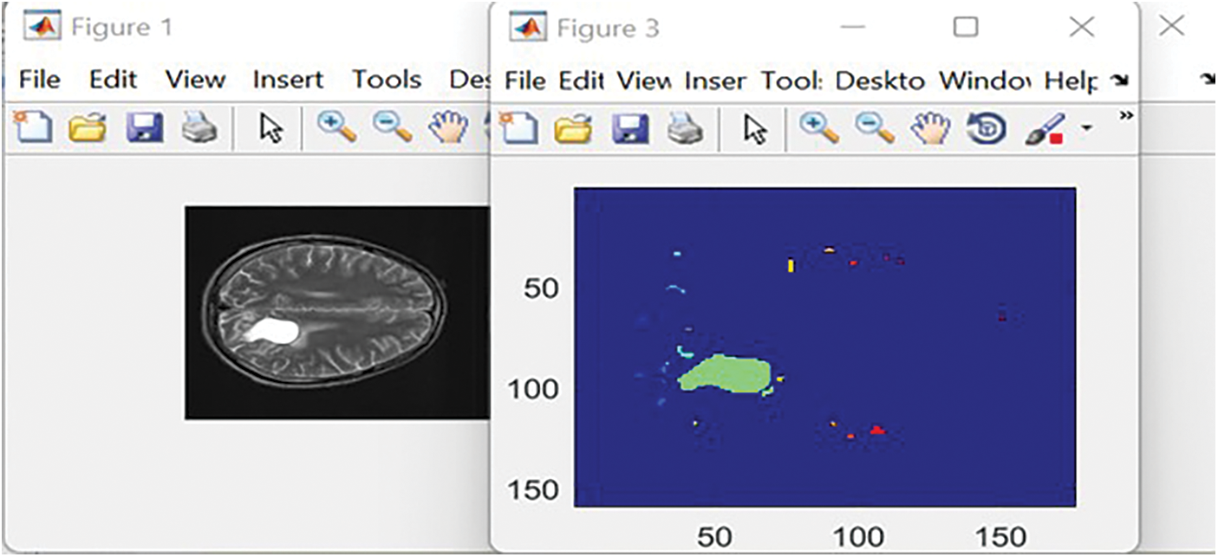This screenshot has width=1218, height=557.
Task: Open the Tools menu in Figure 1
Action: click(x=386, y=80)
